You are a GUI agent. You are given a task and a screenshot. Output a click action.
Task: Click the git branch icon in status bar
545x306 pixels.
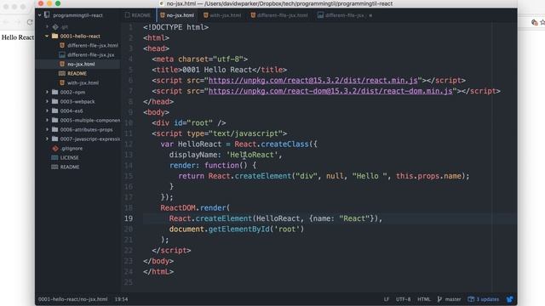[x=439, y=298]
